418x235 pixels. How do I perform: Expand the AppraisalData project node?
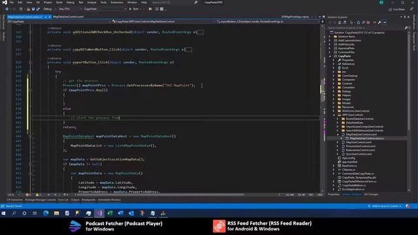point(330,48)
